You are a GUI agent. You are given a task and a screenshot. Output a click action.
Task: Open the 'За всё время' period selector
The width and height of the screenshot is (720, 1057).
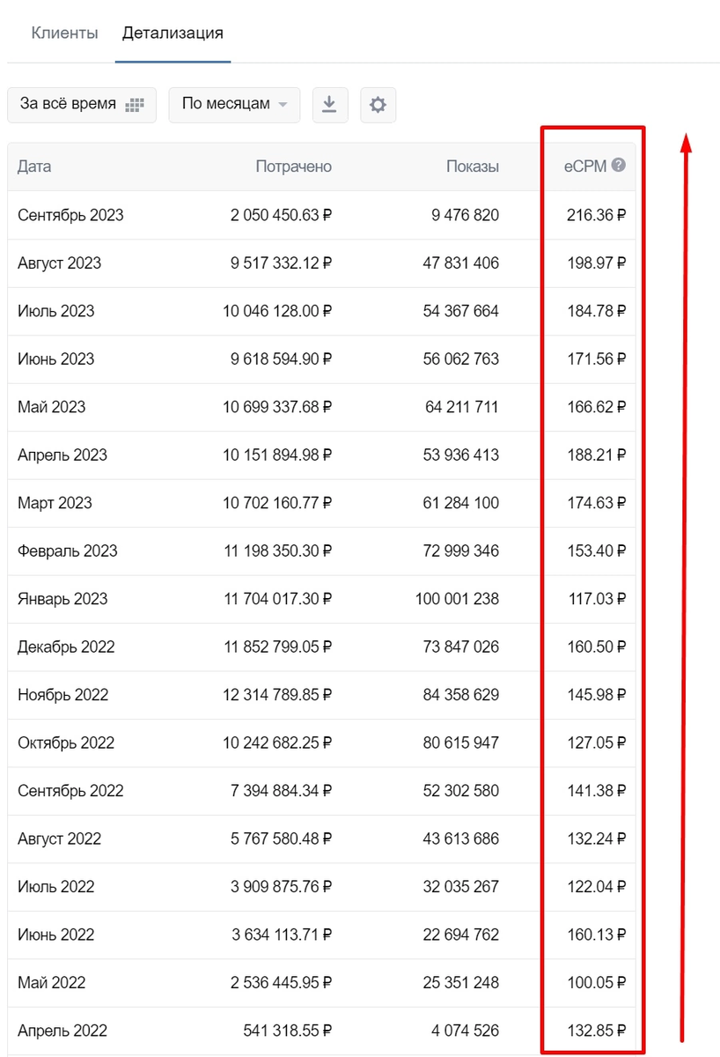[82, 105]
